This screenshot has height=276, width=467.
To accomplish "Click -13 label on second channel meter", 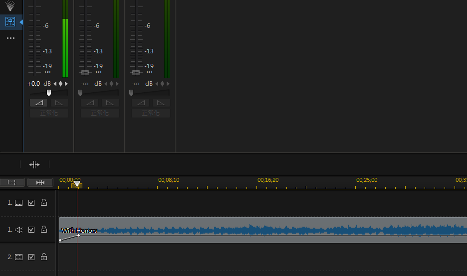I will click(x=98, y=51).
